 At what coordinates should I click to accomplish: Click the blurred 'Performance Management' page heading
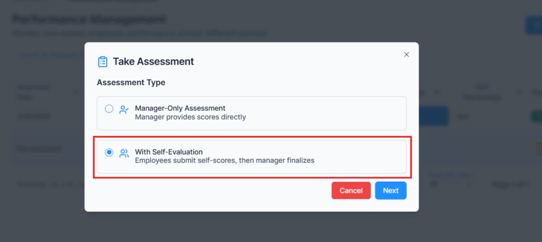[89, 20]
